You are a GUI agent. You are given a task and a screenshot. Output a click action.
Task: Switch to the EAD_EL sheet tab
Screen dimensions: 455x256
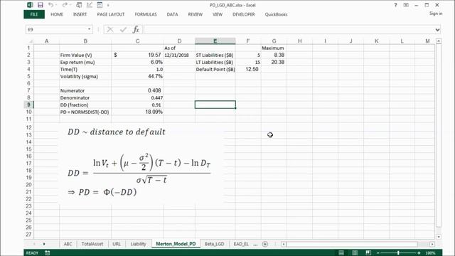[241, 244]
